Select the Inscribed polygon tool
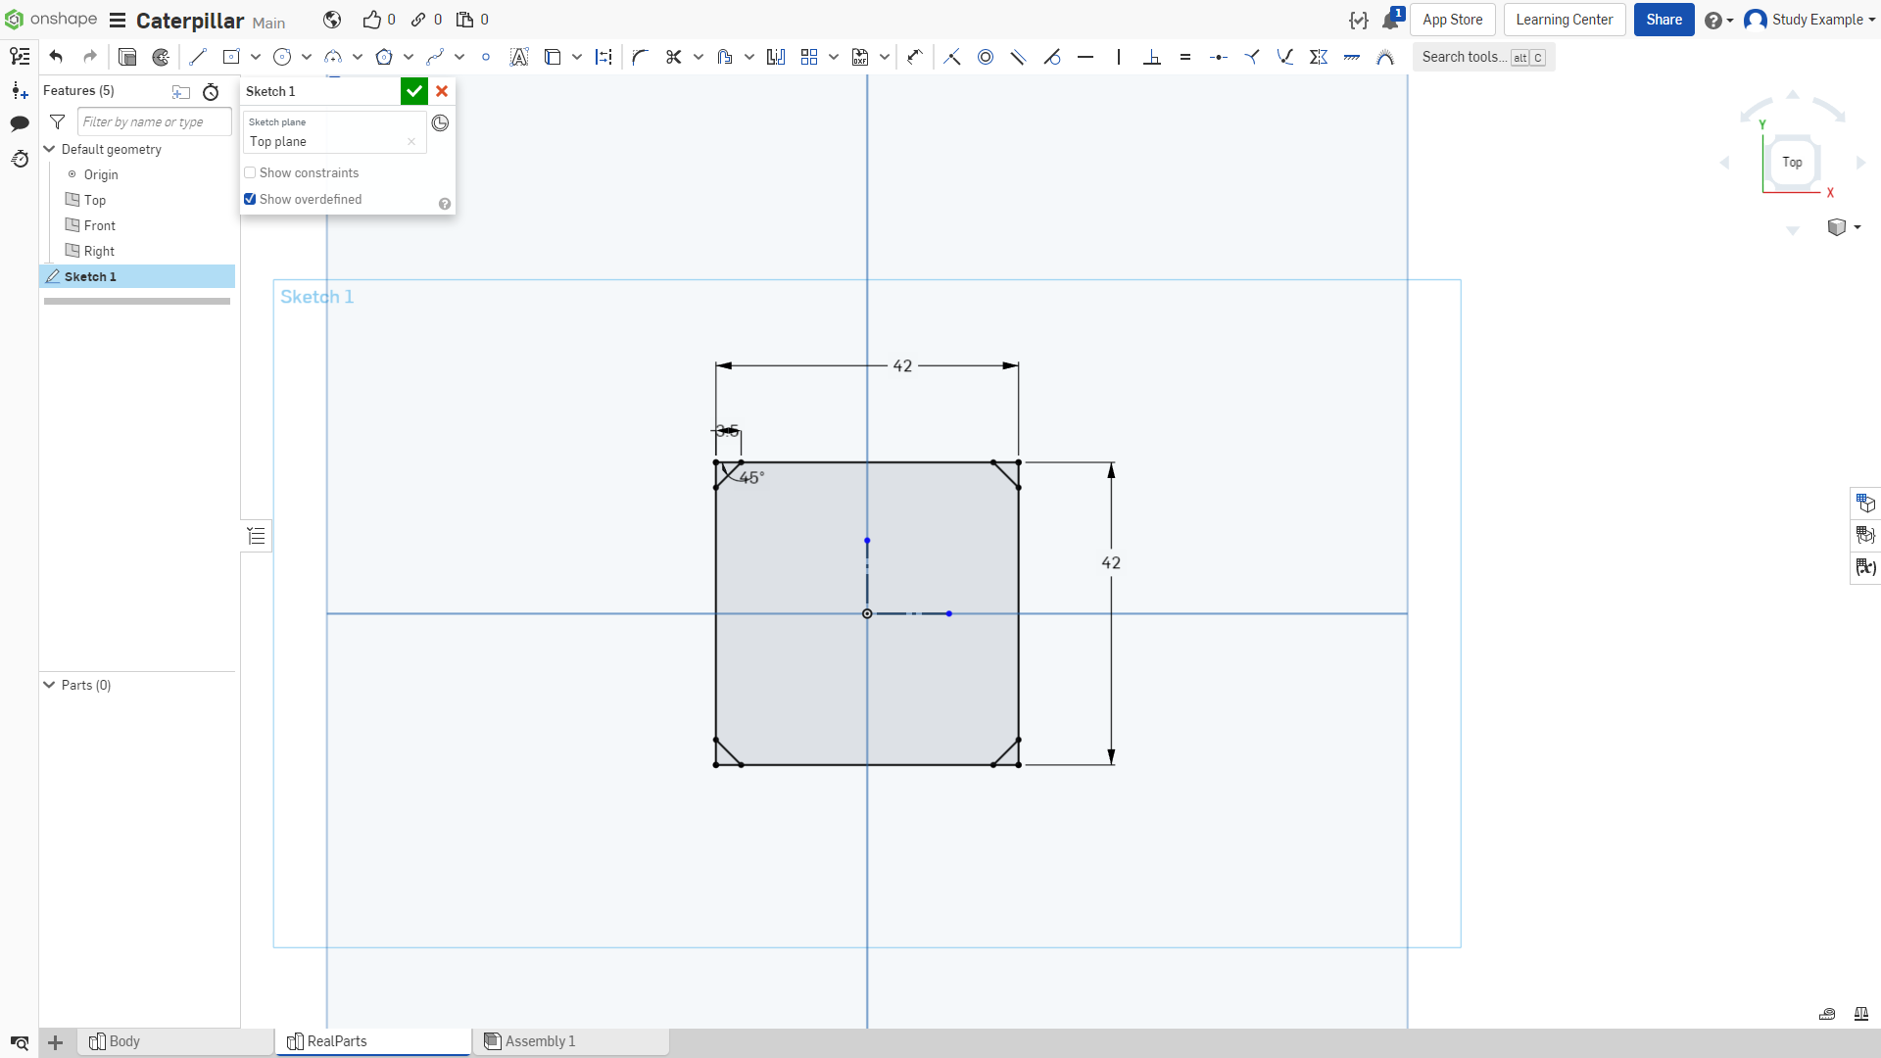Viewport: 1881px width, 1058px height. (384, 57)
